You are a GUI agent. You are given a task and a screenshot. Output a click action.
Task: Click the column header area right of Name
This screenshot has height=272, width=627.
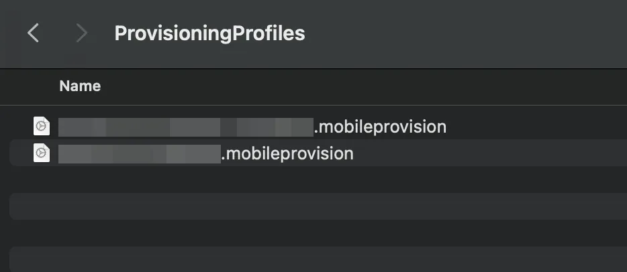[x=360, y=86]
